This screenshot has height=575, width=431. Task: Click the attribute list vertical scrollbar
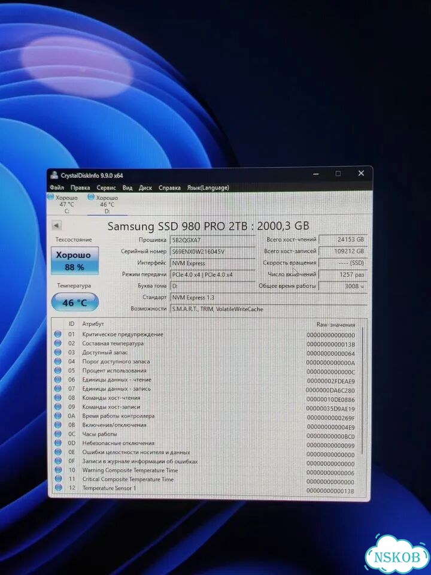point(363,391)
